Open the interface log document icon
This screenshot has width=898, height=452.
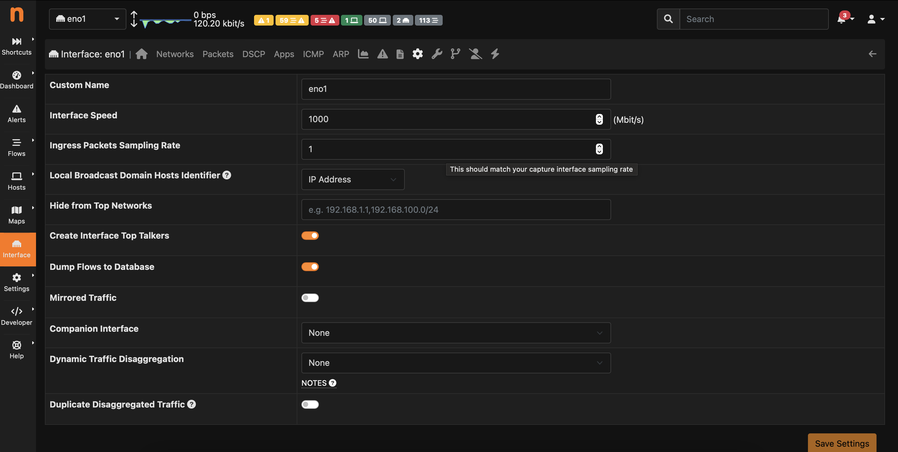[x=399, y=54]
